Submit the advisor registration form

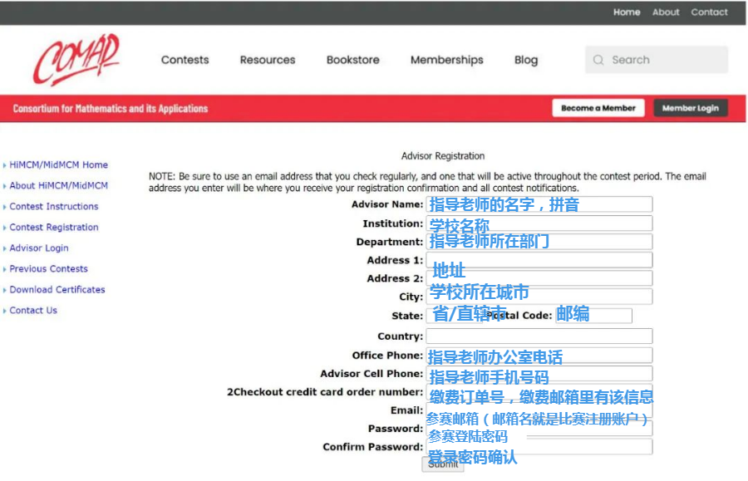(x=443, y=464)
